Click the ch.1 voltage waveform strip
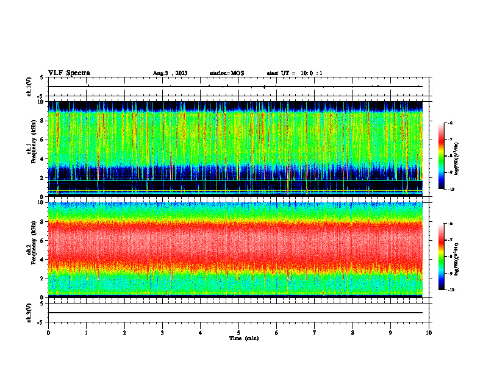 point(238,87)
